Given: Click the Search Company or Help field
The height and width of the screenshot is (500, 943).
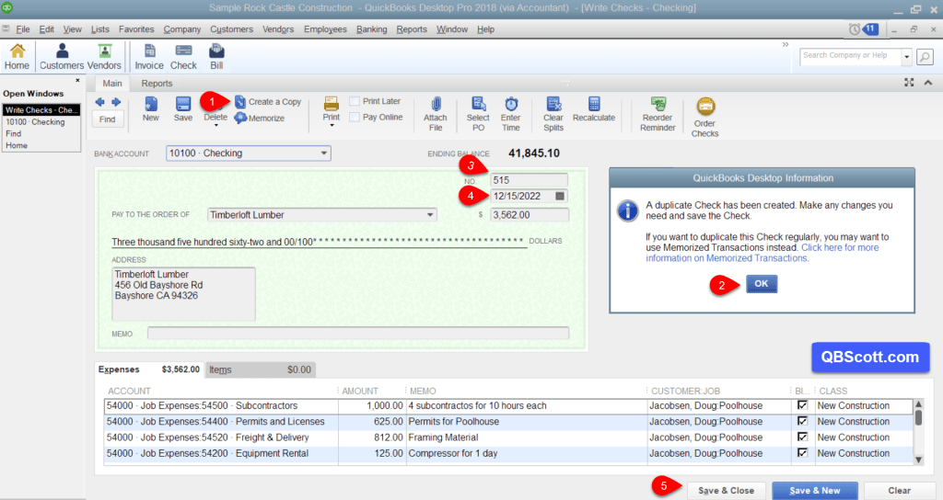Looking at the screenshot, I should [x=850, y=57].
